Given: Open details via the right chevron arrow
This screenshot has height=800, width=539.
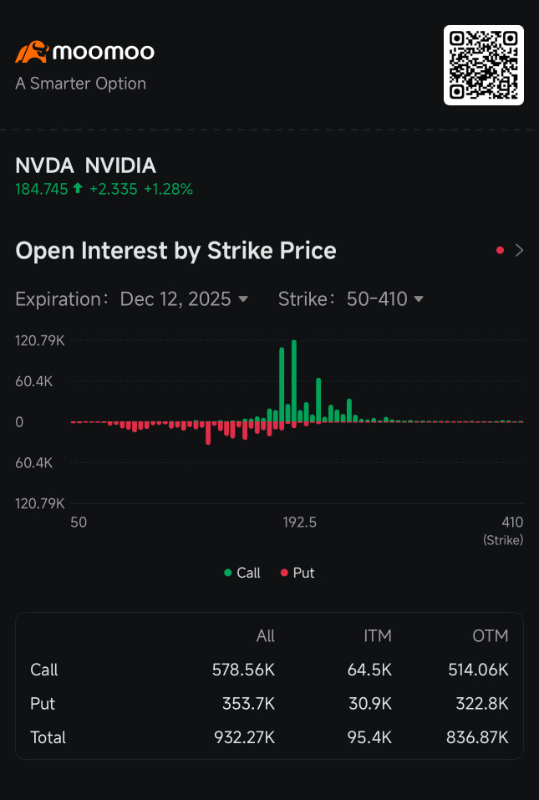Looking at the screenshot, I should point(519,250).
